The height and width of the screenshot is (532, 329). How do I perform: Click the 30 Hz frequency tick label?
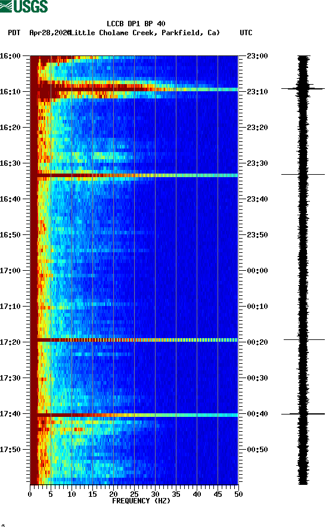pyautogui.click(x=155, y=494)
